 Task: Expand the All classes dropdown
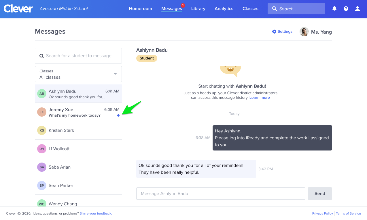click(115, 74)
